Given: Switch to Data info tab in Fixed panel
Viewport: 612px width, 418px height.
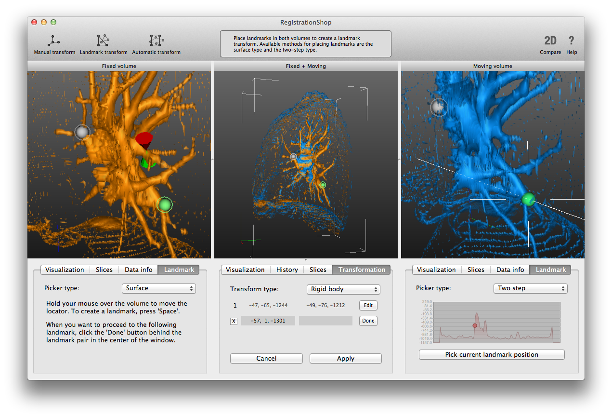Looking at the screenshot, I should [139, 270].
